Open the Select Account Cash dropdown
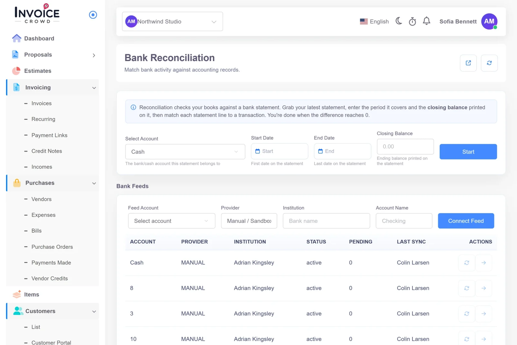The image size is (517, 345). click(185, 152)
